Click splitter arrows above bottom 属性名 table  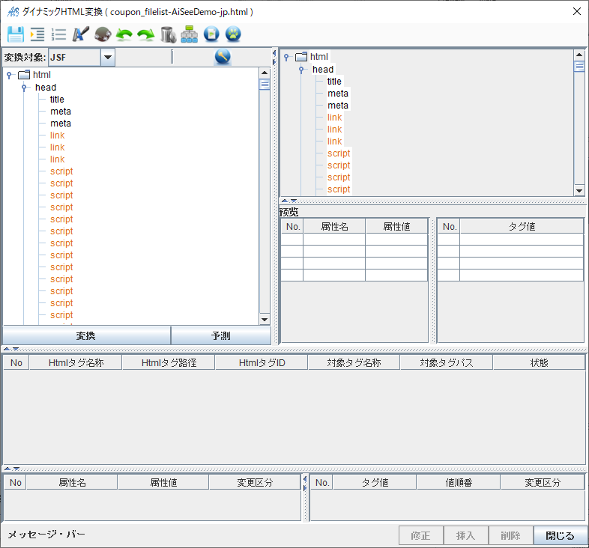(x=11, y=469)
